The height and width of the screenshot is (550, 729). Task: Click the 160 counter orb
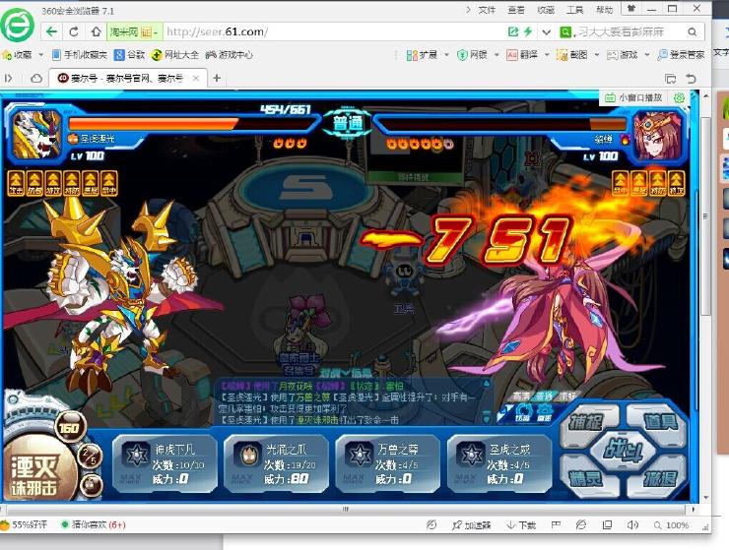point(70,427)
